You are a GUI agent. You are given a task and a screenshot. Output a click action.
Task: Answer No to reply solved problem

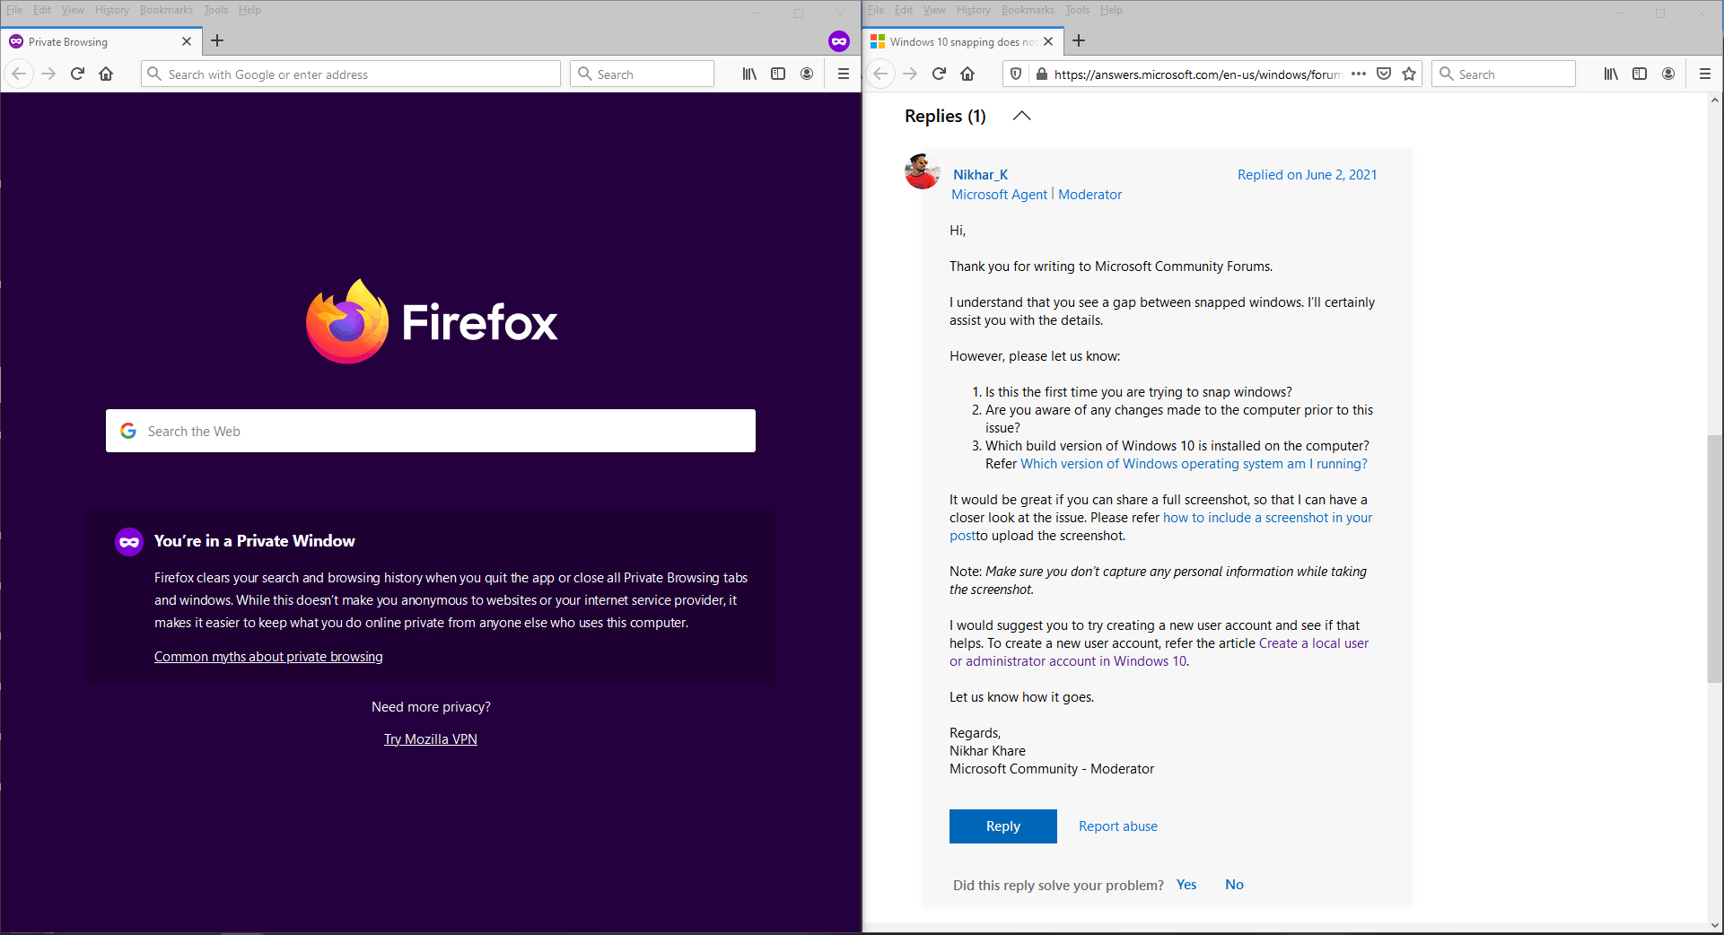click(x=1234, y=885)
